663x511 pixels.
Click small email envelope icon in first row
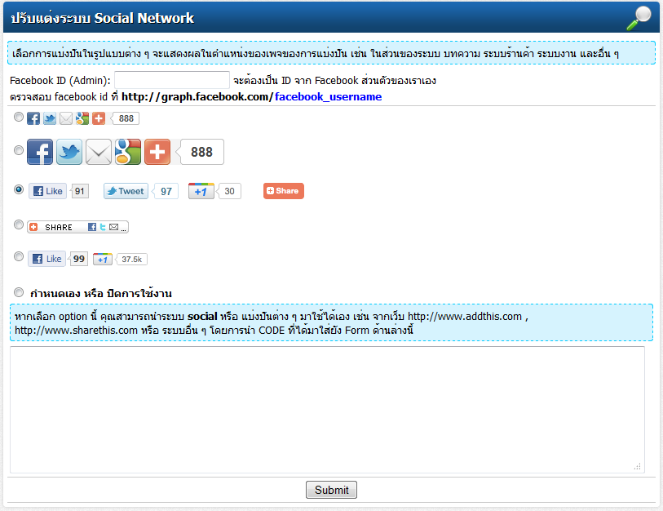pos(66,118)
